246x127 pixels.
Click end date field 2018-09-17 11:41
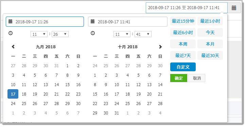coord(127,22)
